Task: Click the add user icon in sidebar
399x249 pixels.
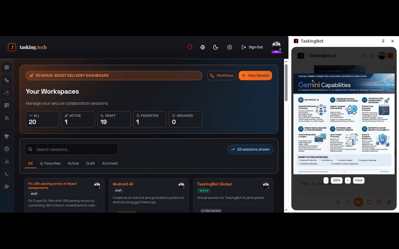Action: [7, 186]
